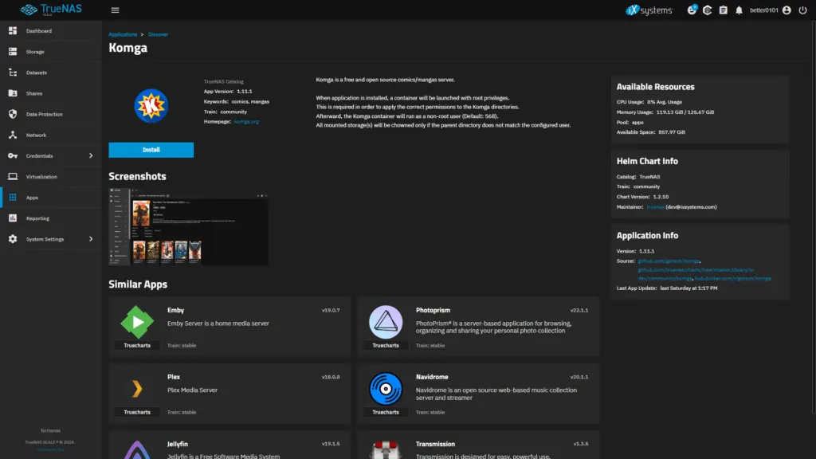Screen dimensions: 816x459
Task: Click the Emby app icon
Action: [x=137, y=322]
